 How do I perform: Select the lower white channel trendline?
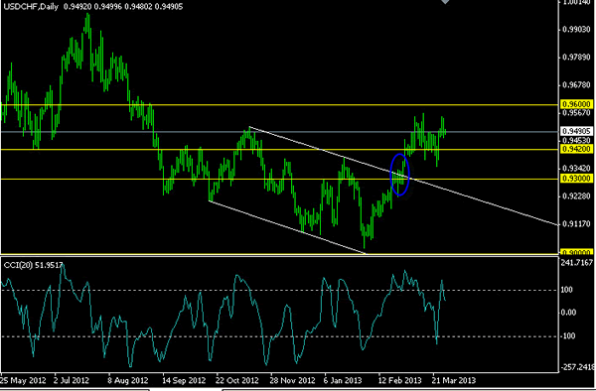coord(288,226)
